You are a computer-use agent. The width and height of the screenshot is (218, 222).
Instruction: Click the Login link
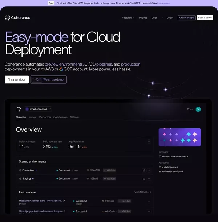point(170,18)
